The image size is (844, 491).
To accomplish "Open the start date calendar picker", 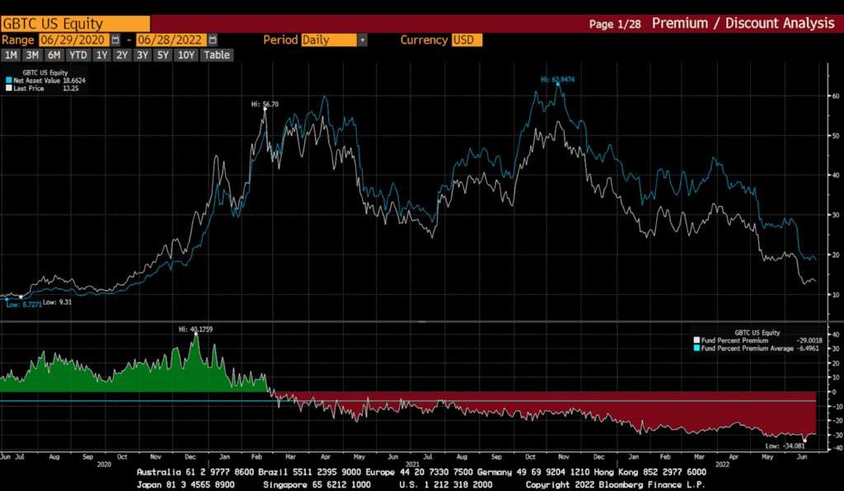I will point(115,40).
